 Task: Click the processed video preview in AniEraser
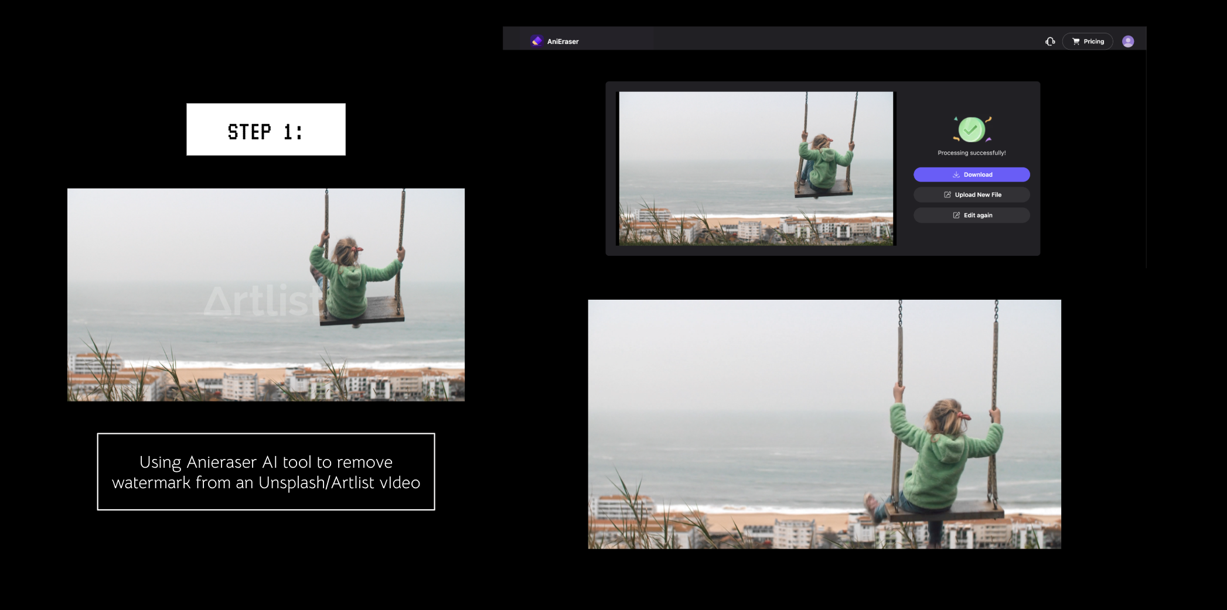click(756, 168)
